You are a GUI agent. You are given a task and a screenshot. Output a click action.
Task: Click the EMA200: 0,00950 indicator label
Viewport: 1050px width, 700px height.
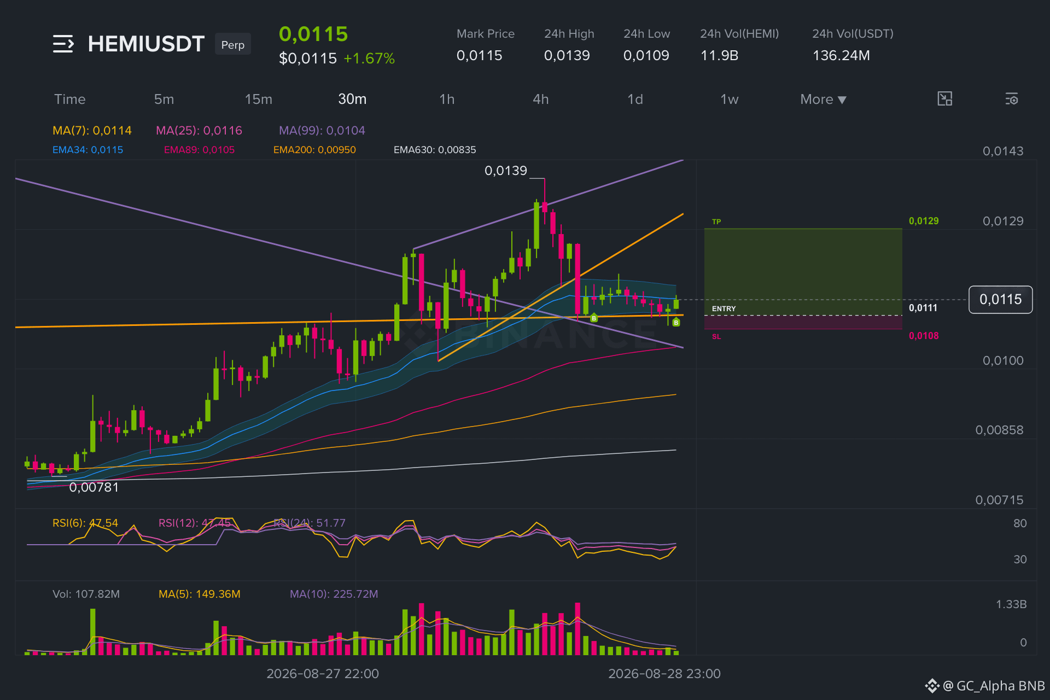tap(314, 150)
